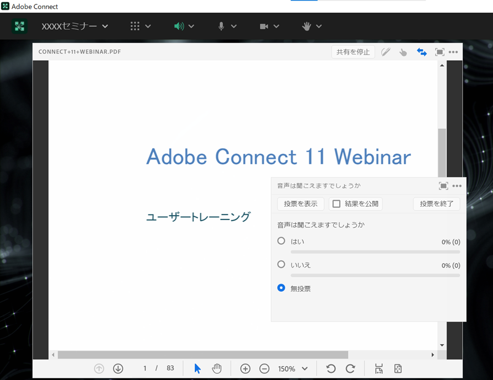Image resolution: width=493 pixels, height=380 pixels.
Task: Mute the green speaker icon
Action: [x=179, y=26]
